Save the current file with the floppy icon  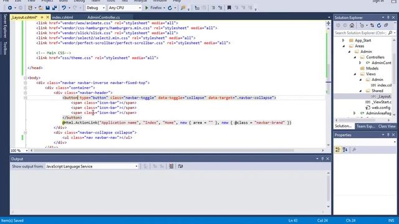pos(47,8)
